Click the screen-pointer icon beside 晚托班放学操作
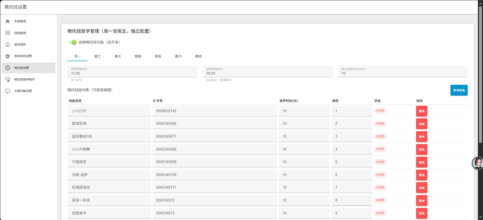The width and height of the screenshot is (483, 220). [x=8, y=79]
